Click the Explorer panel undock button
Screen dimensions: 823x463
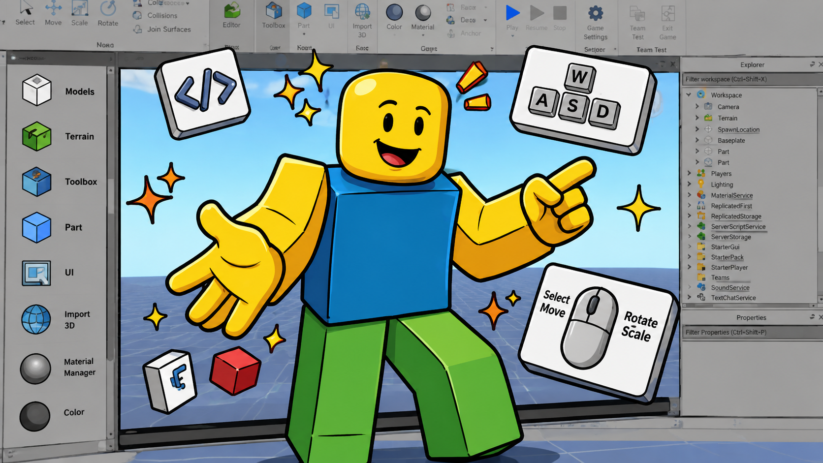coord(812,64)
